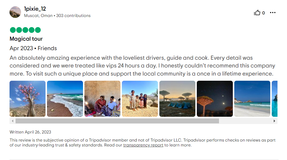
Task: Click the scroll-right arrow on photo strip
Action: click(274, 121)
